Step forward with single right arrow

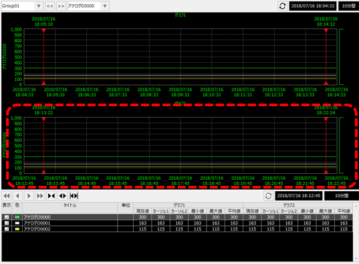[29, 196]
